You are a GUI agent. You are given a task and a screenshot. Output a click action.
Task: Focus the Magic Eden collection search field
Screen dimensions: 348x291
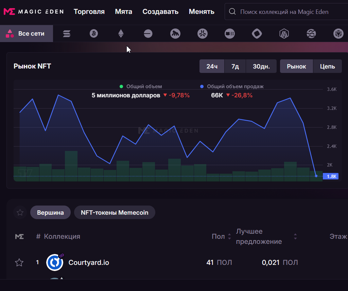pos(286,12)
